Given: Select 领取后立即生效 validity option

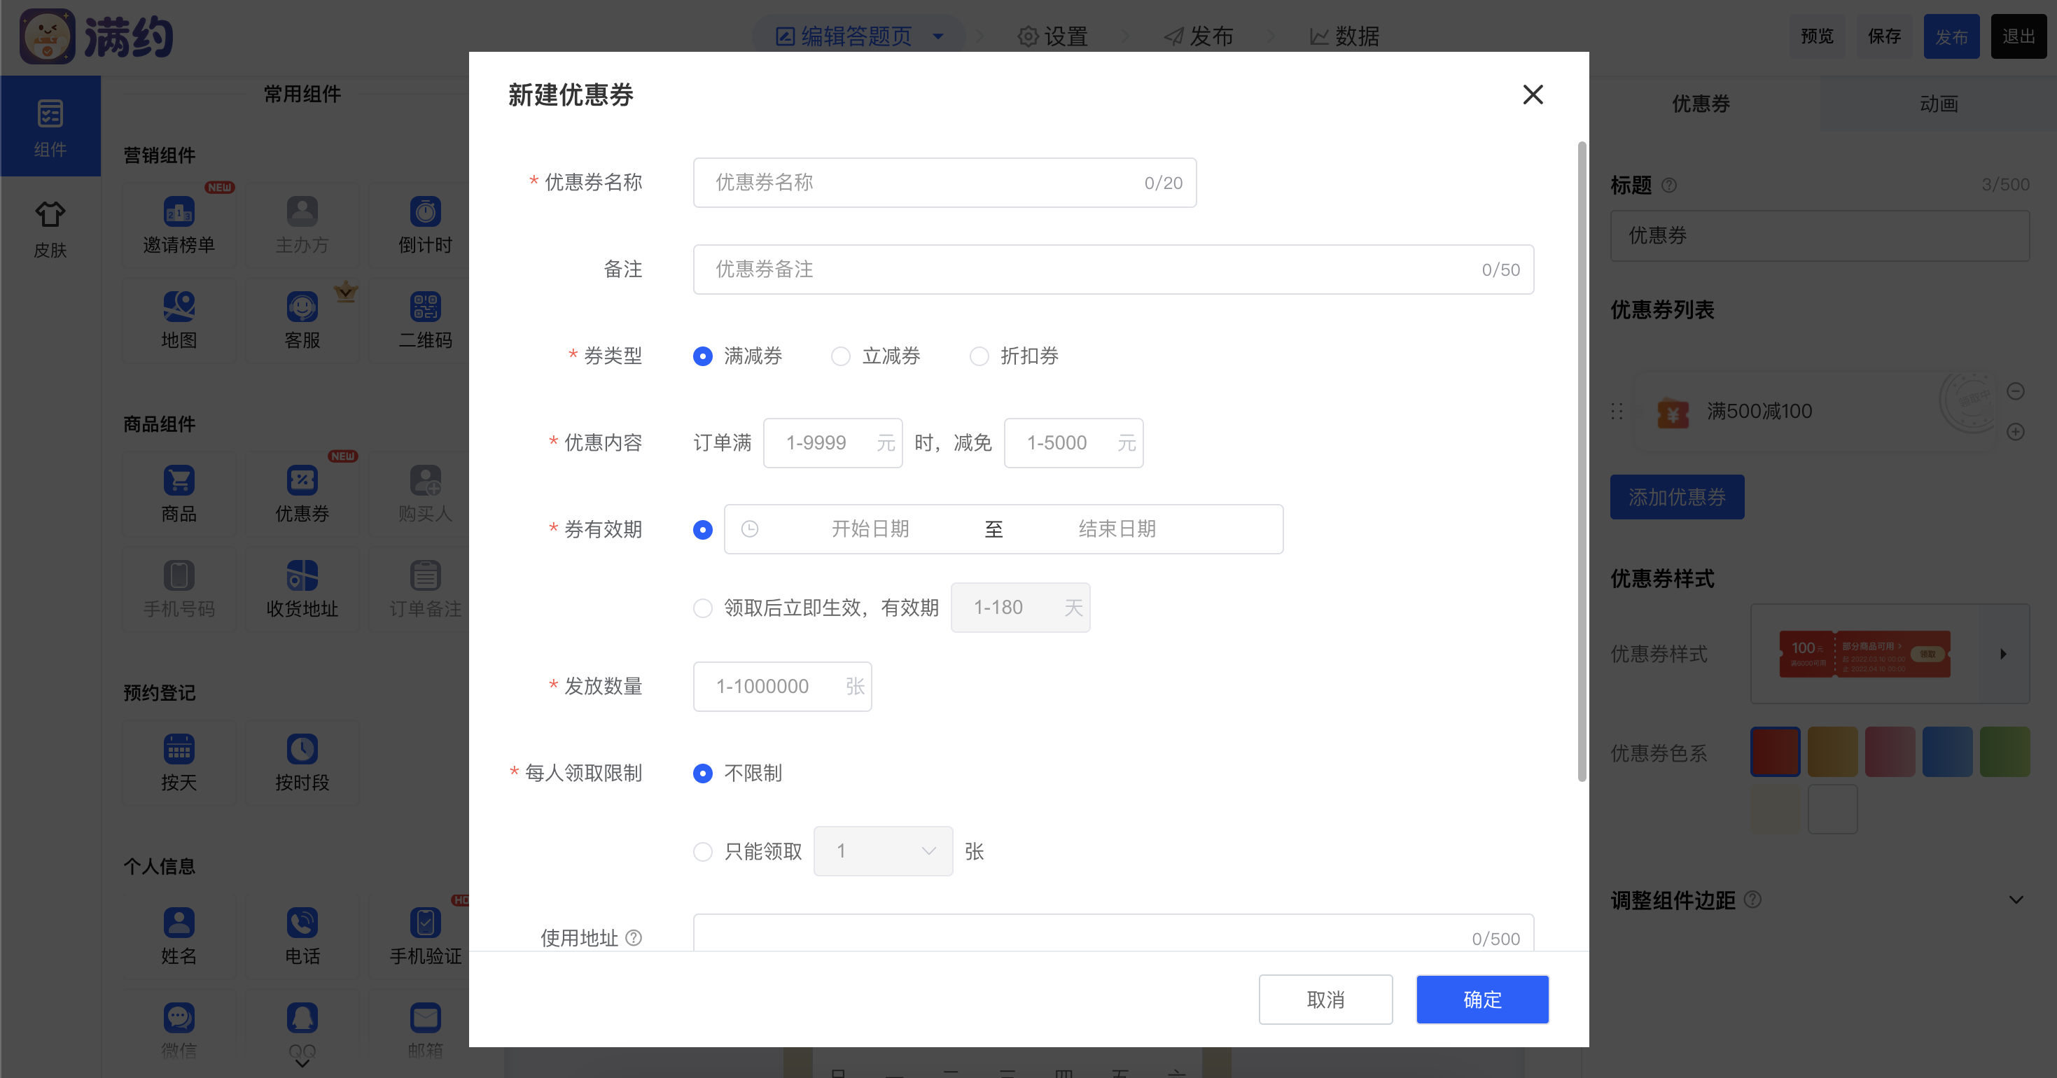Looking at the screenshot, I should coord(703,608).
